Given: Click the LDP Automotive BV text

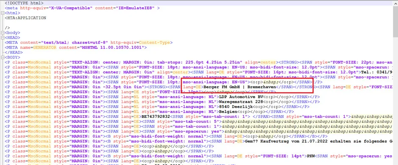Looking at the screenshot, I should (241, 97).
